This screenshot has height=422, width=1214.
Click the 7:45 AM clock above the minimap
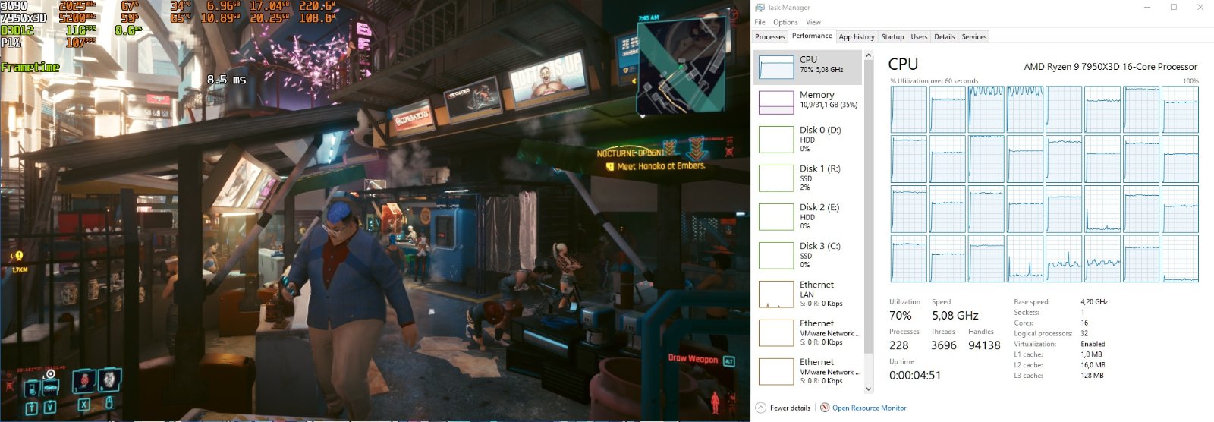[x=649, y=18]
